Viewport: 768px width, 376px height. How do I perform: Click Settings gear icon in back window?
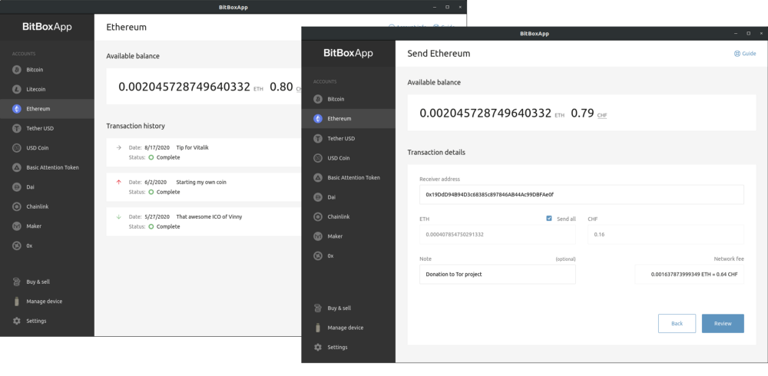click(17, 321)
